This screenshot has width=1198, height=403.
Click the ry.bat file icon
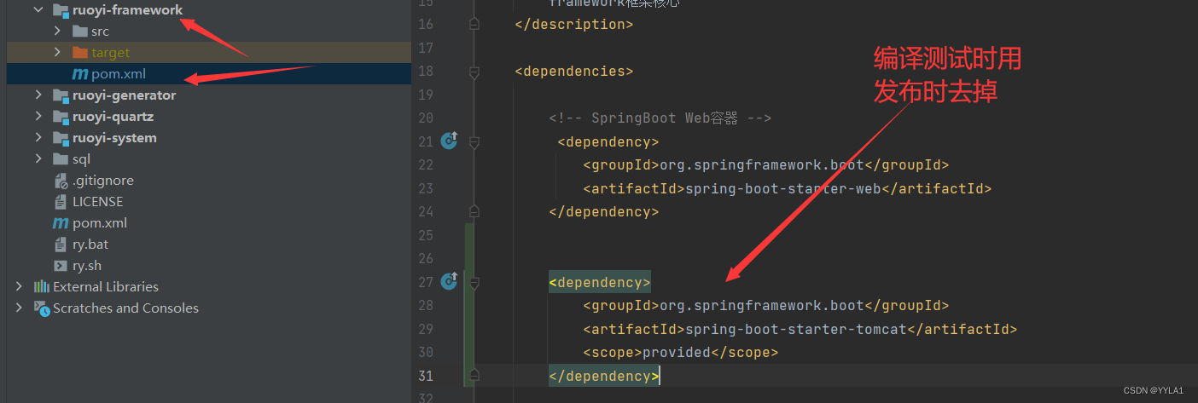click(61, 245)
